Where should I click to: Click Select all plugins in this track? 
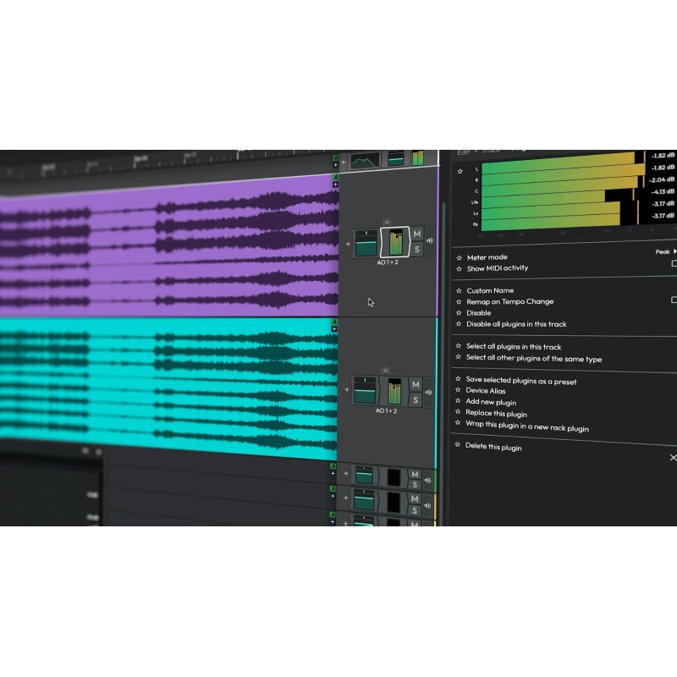[x=514, y=346]
